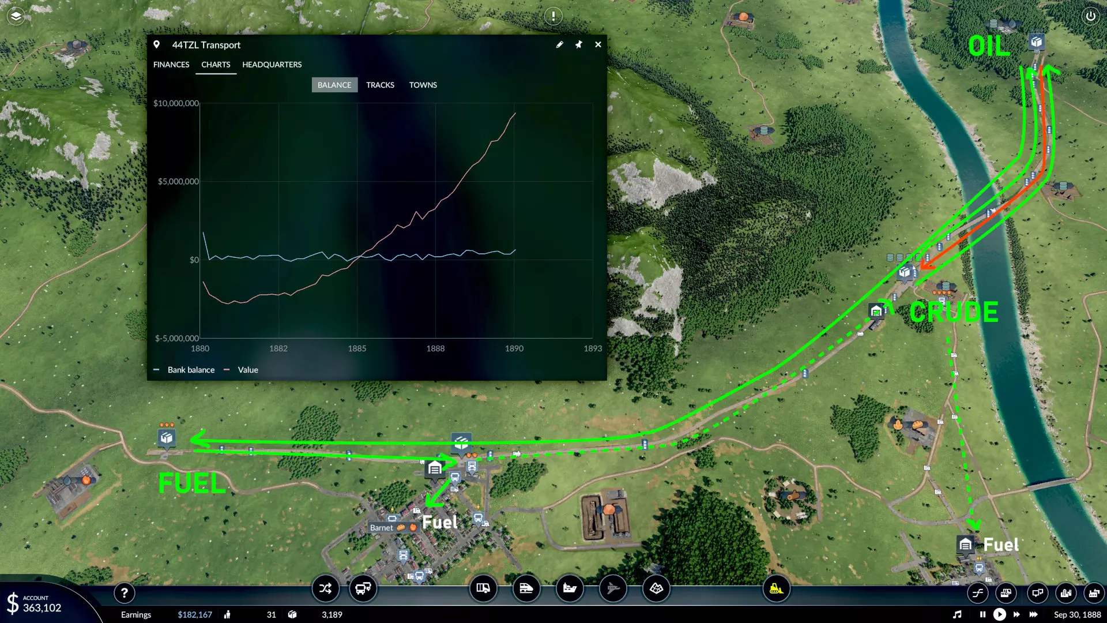Open the warning notification at top
The width and height of the screenshot is (1107, 623).
553,16
